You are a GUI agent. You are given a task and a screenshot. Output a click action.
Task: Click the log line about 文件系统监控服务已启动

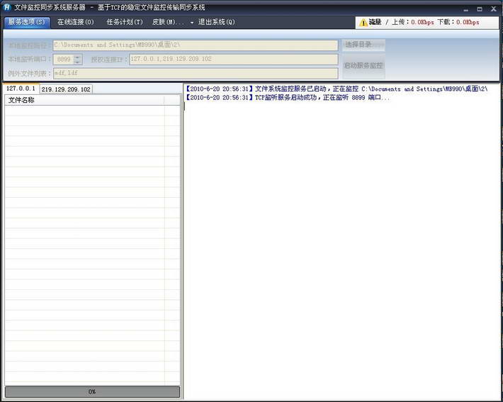337,89
